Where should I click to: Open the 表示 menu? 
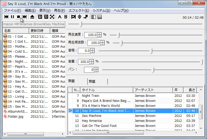45,11
